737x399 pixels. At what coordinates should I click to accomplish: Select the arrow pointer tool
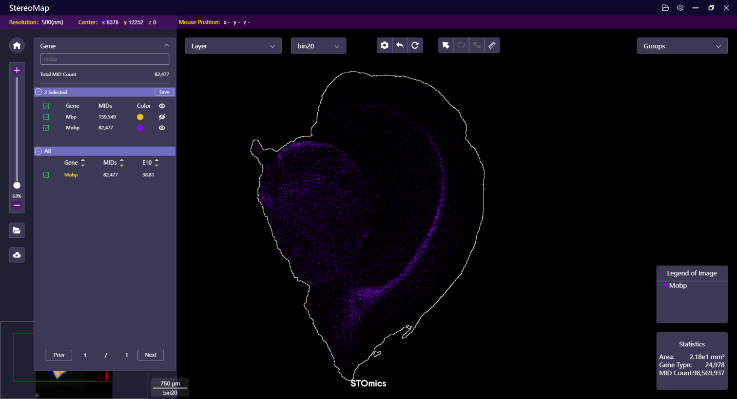(446, 45)
